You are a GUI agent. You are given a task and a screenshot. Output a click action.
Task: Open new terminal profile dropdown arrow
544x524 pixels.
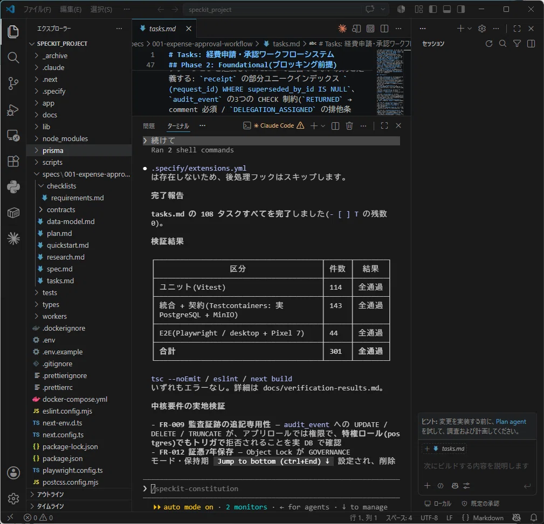click(322, 126)
